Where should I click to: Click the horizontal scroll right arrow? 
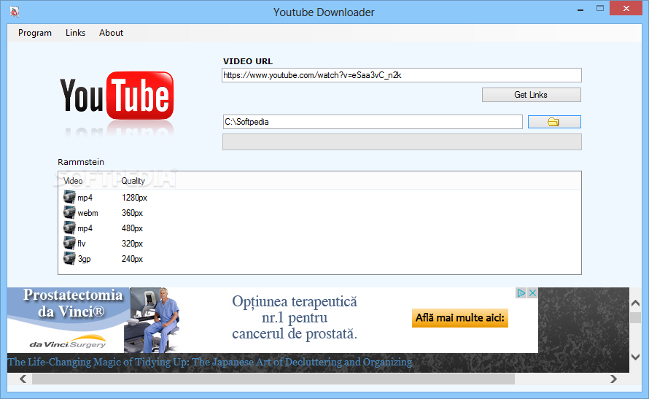click(613, 379)
